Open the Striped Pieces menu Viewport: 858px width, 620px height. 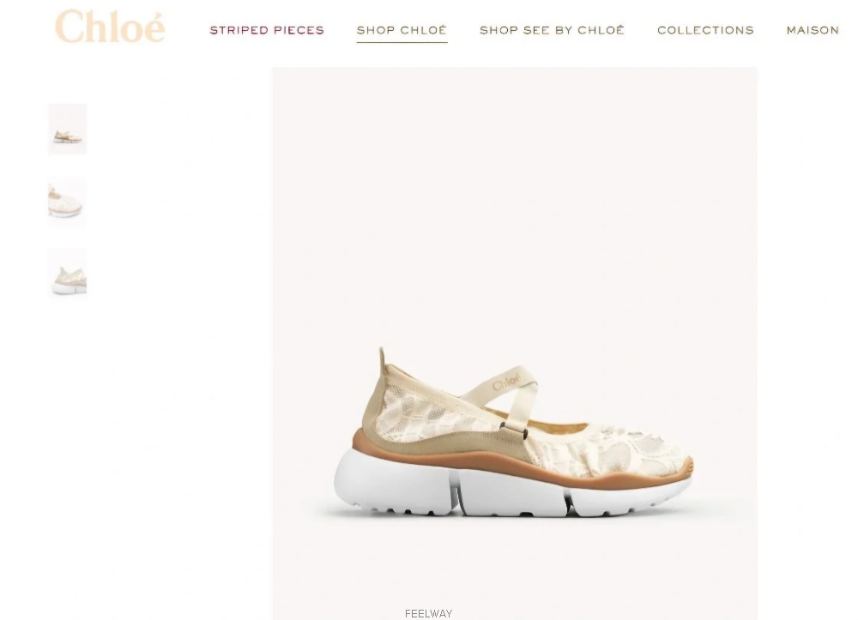(x=267, y=30)
